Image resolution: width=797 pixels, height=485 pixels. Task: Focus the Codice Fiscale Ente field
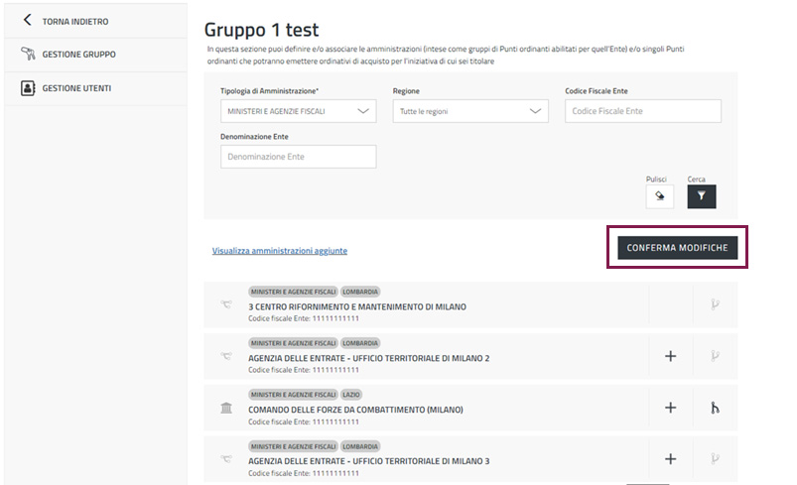point(642,111)
